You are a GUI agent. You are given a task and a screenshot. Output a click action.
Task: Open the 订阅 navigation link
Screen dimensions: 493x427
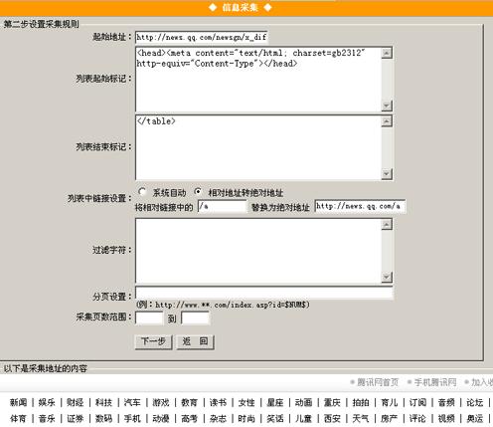coord(417,402)
